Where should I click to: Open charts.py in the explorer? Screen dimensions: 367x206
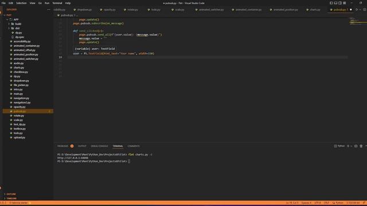click(x=19, y=68)
